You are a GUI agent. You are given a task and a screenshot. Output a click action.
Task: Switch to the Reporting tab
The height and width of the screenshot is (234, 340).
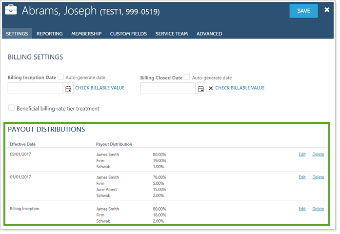click(49, 34)
